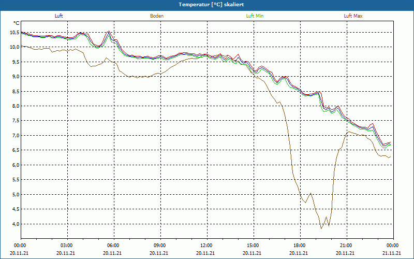Click the 12:00 time axis label
The height and width of the screenshot is (259, 414).
point(206,245)
